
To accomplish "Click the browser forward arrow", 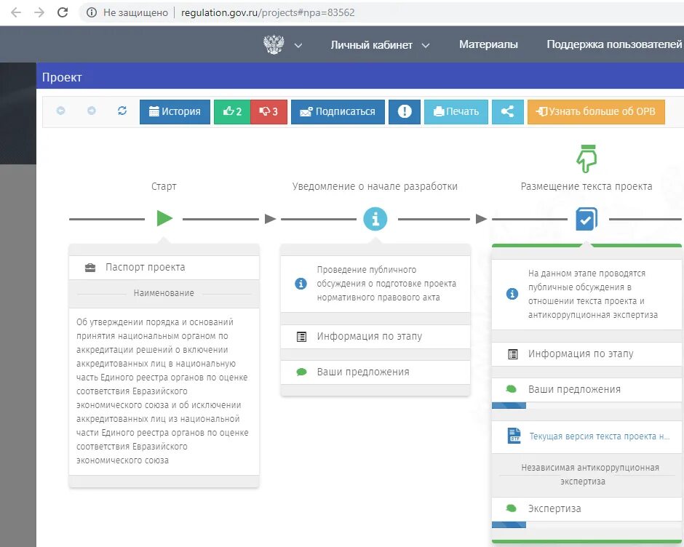I will click(x=39, y=12).
